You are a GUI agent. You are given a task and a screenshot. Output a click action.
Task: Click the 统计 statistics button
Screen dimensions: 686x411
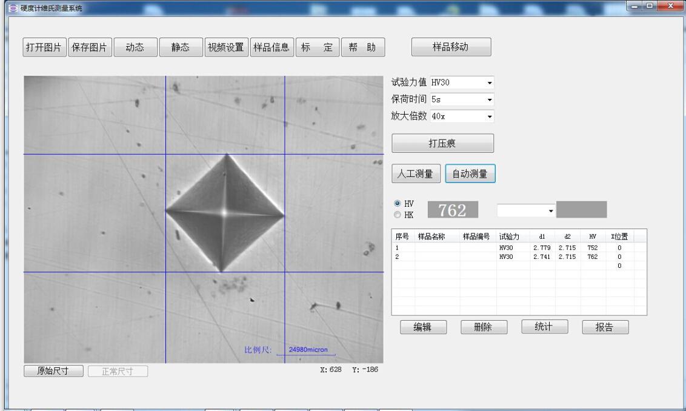545,327
